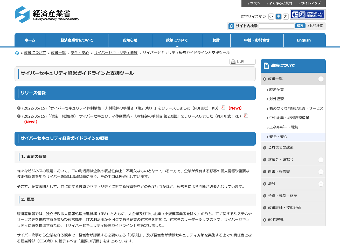Click the magnifier icon beside サイト内検索
Screen dimensions: 340x245
[x=231, y=26]
